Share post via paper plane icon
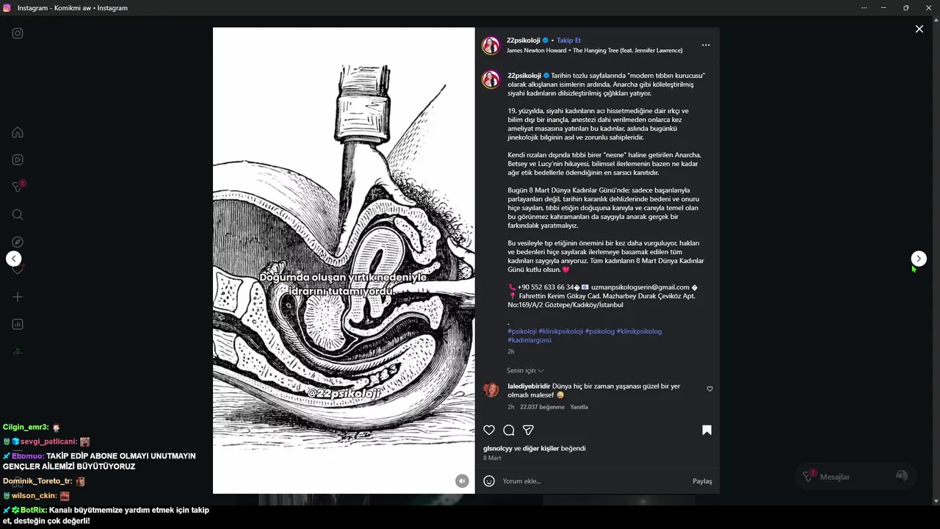 click(x=528, y=430)
